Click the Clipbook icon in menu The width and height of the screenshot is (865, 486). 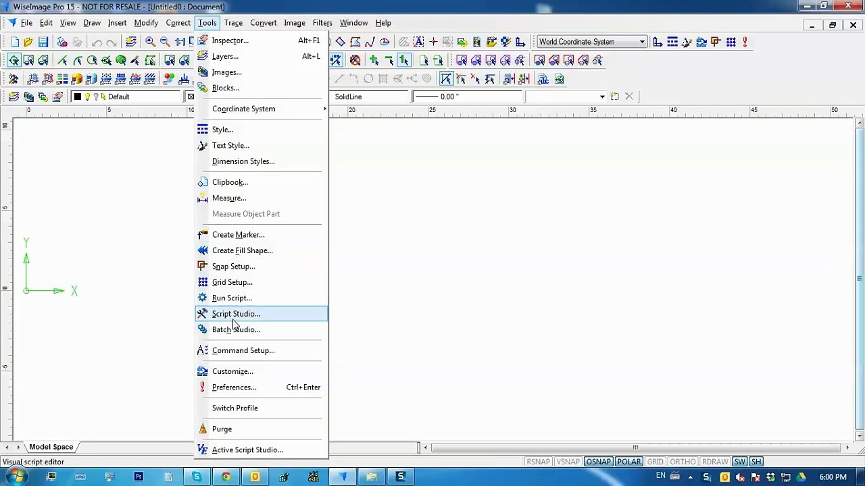point(203,182)
